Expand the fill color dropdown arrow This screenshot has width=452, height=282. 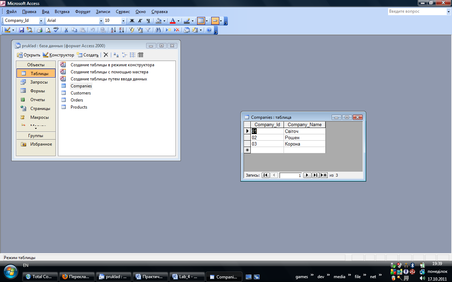[x=165, y=21]
